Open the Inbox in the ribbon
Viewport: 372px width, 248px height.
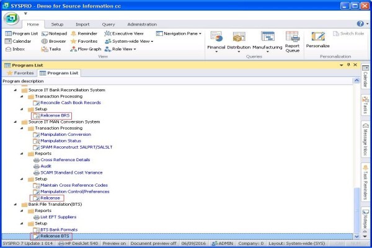[x=15, y=49]
